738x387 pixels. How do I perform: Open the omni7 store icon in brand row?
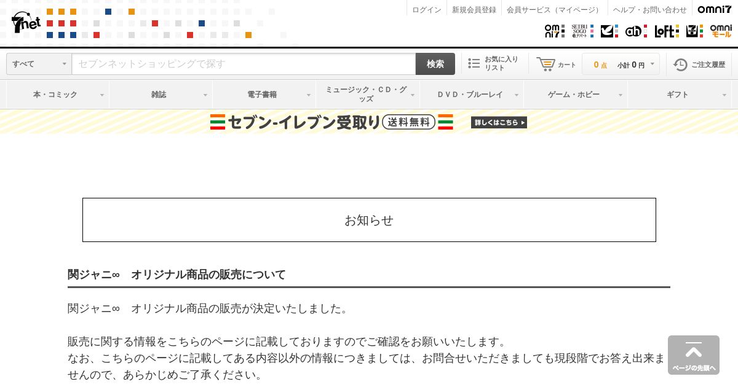[554, 31]
